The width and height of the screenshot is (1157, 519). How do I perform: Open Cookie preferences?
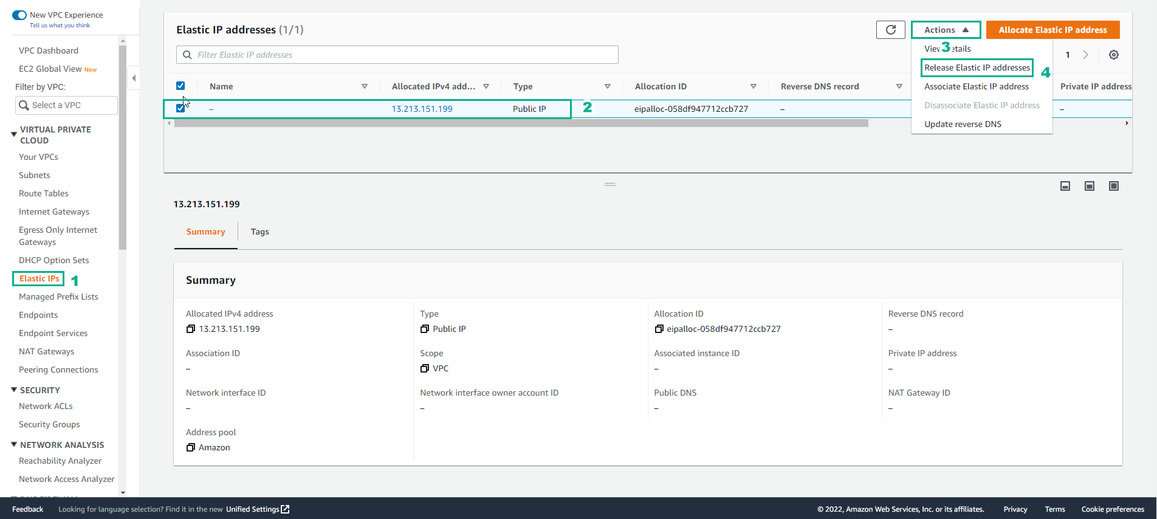pos(1113,509)
